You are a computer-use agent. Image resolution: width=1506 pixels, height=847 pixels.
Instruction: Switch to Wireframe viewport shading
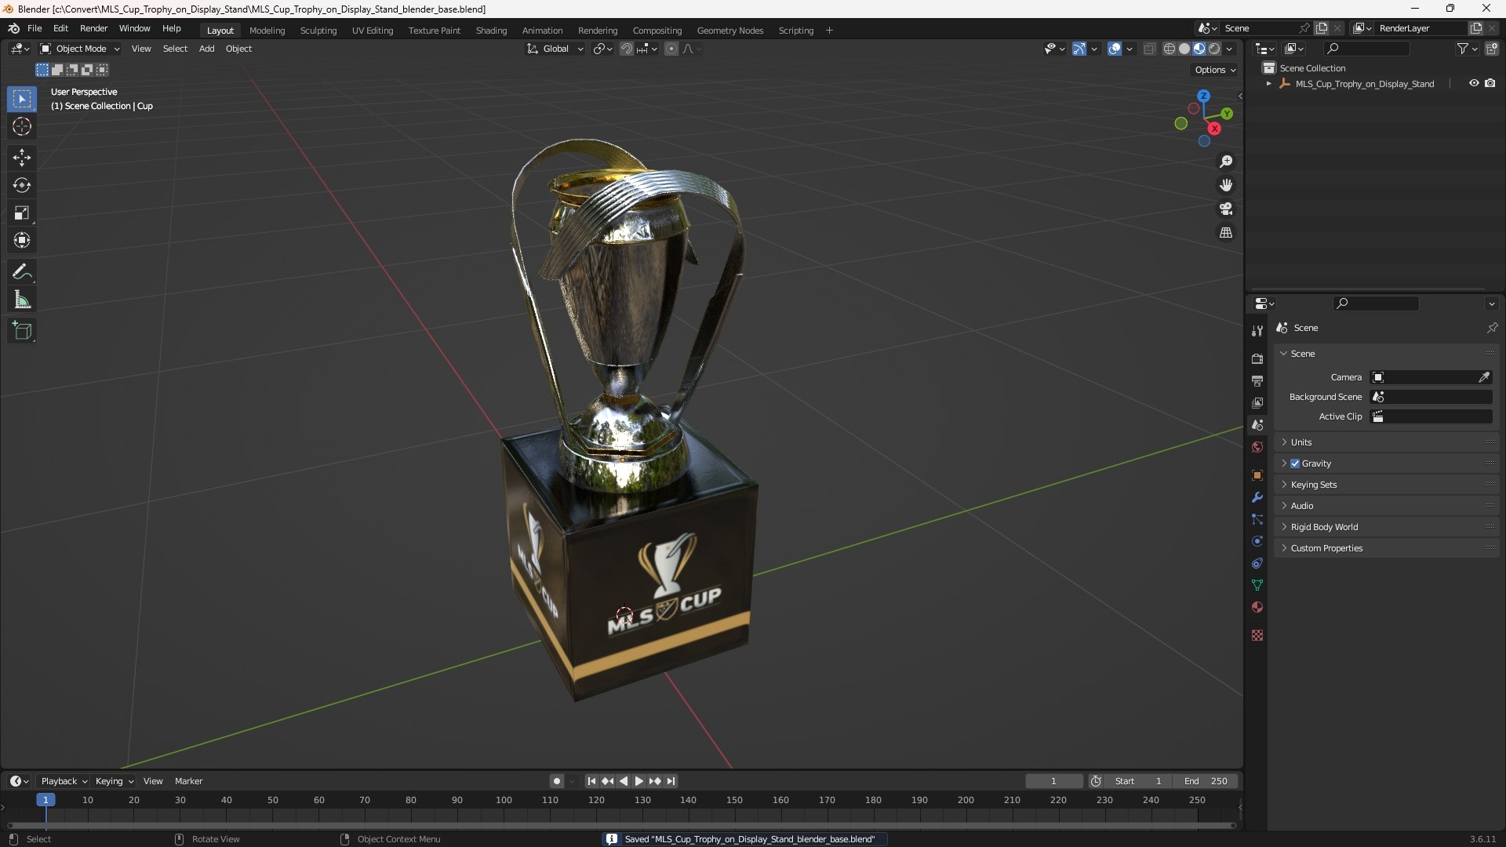click(1169, 49)
